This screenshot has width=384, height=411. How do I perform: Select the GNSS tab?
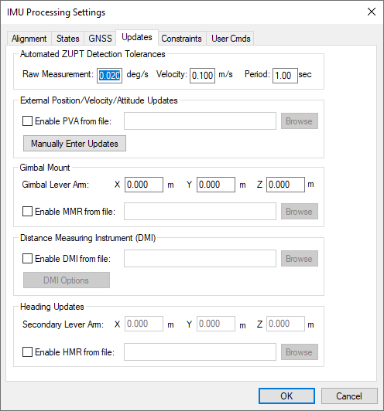[x=100, y=39]
